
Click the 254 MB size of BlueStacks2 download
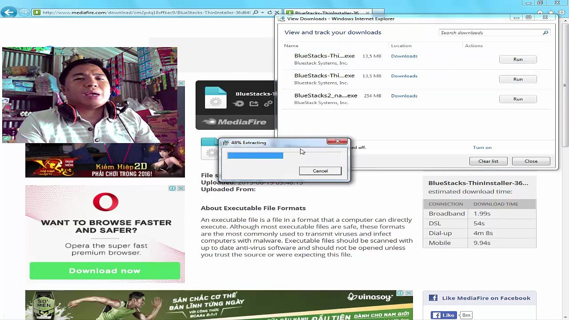[x=372, y=96]
